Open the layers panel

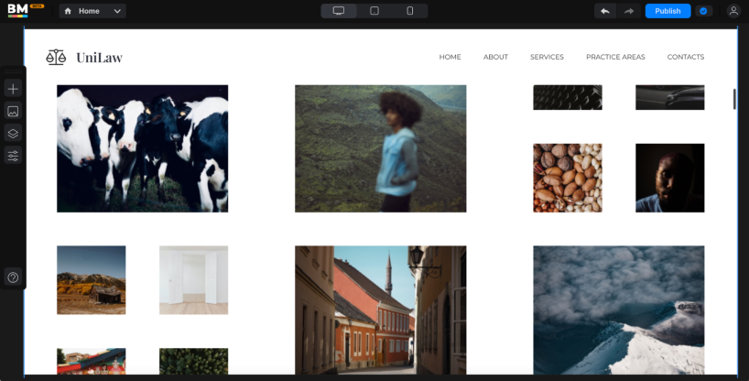[13, 134]
